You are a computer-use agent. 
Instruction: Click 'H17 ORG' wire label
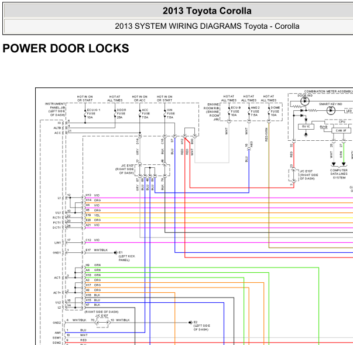tap(93, 285)
